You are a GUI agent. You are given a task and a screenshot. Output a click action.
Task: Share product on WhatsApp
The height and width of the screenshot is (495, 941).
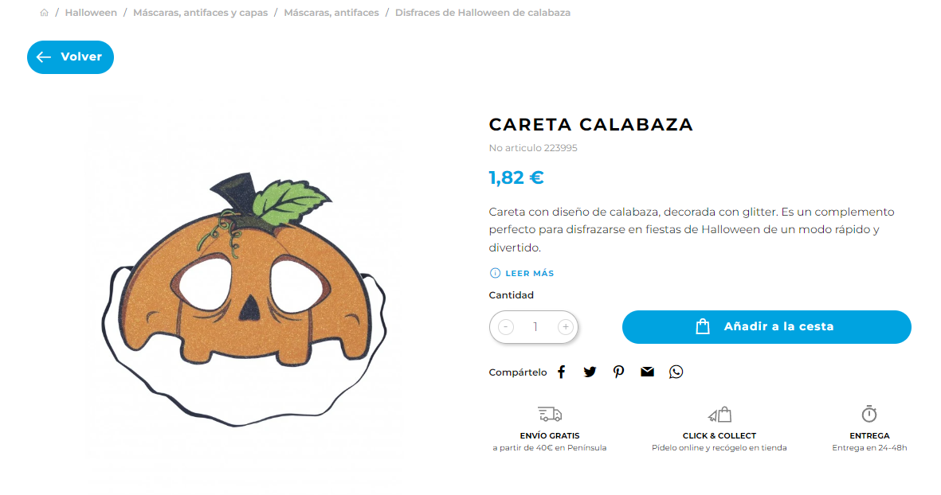pos(676,372)
